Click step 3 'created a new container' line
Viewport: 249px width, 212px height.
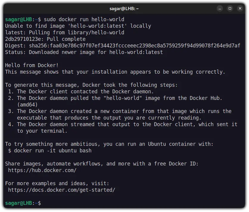(x=120, y=111)
